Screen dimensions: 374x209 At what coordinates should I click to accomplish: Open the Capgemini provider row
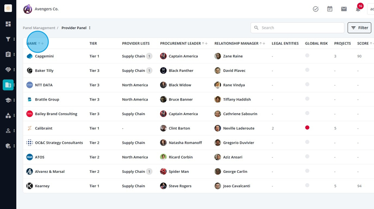tap(199, 57)
